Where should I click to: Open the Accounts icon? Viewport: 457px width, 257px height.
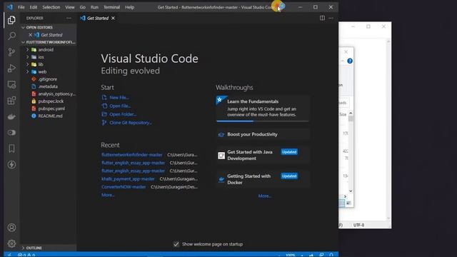click(11, 227)
